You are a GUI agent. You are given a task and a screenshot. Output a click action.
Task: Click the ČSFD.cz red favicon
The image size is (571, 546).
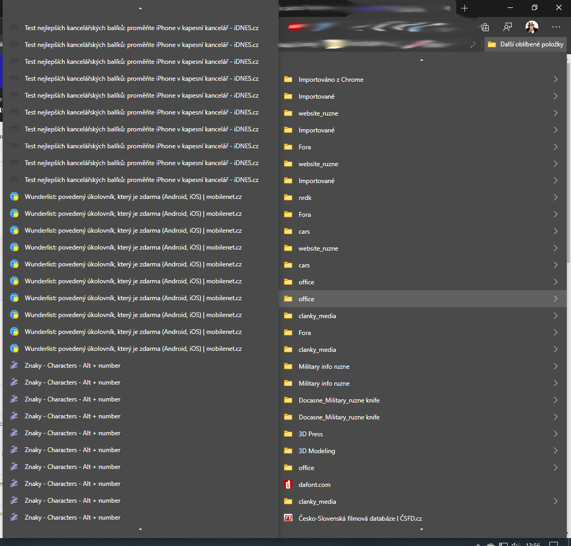tap(288, 518)
